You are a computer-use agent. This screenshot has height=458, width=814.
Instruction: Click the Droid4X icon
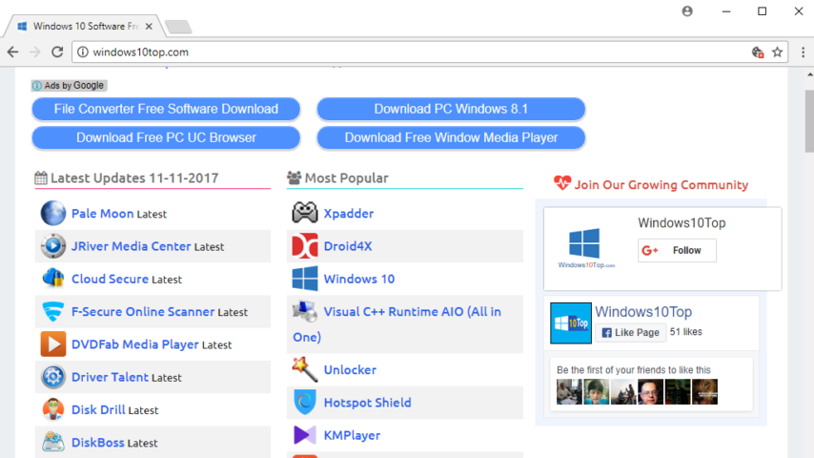[x=305, y=246]
